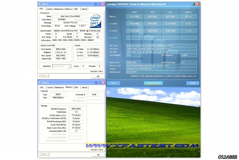Select CPU tab in top CPU-Z window
Viewport: 239px width, 160px height.
tap(41, 9)
